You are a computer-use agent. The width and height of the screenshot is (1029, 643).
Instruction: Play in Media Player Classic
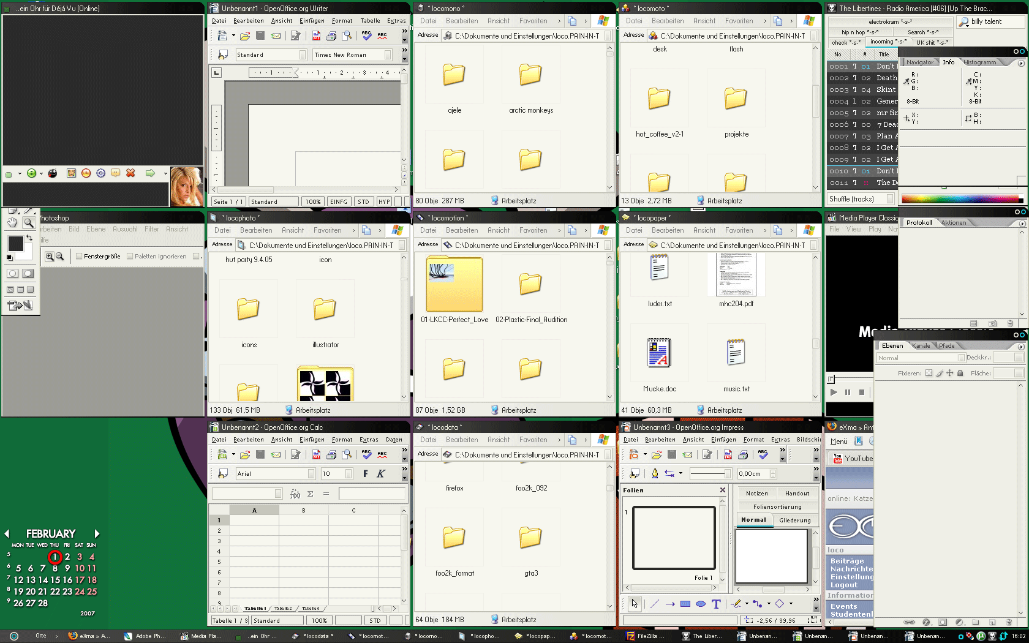pos(834,392)
